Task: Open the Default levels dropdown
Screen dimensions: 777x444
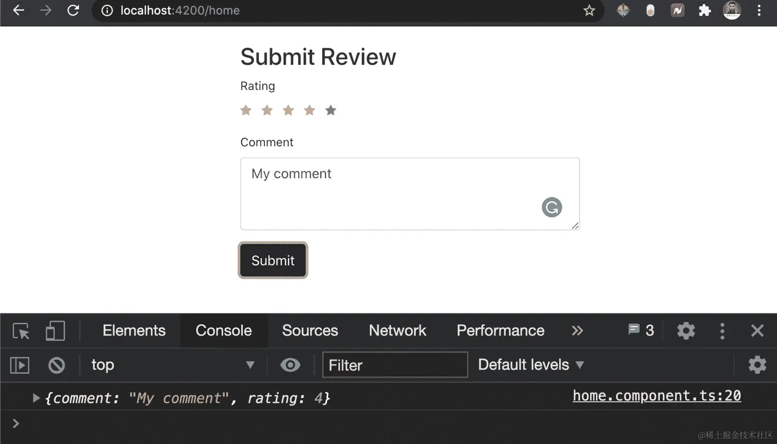Action: (x=531, y=365)
